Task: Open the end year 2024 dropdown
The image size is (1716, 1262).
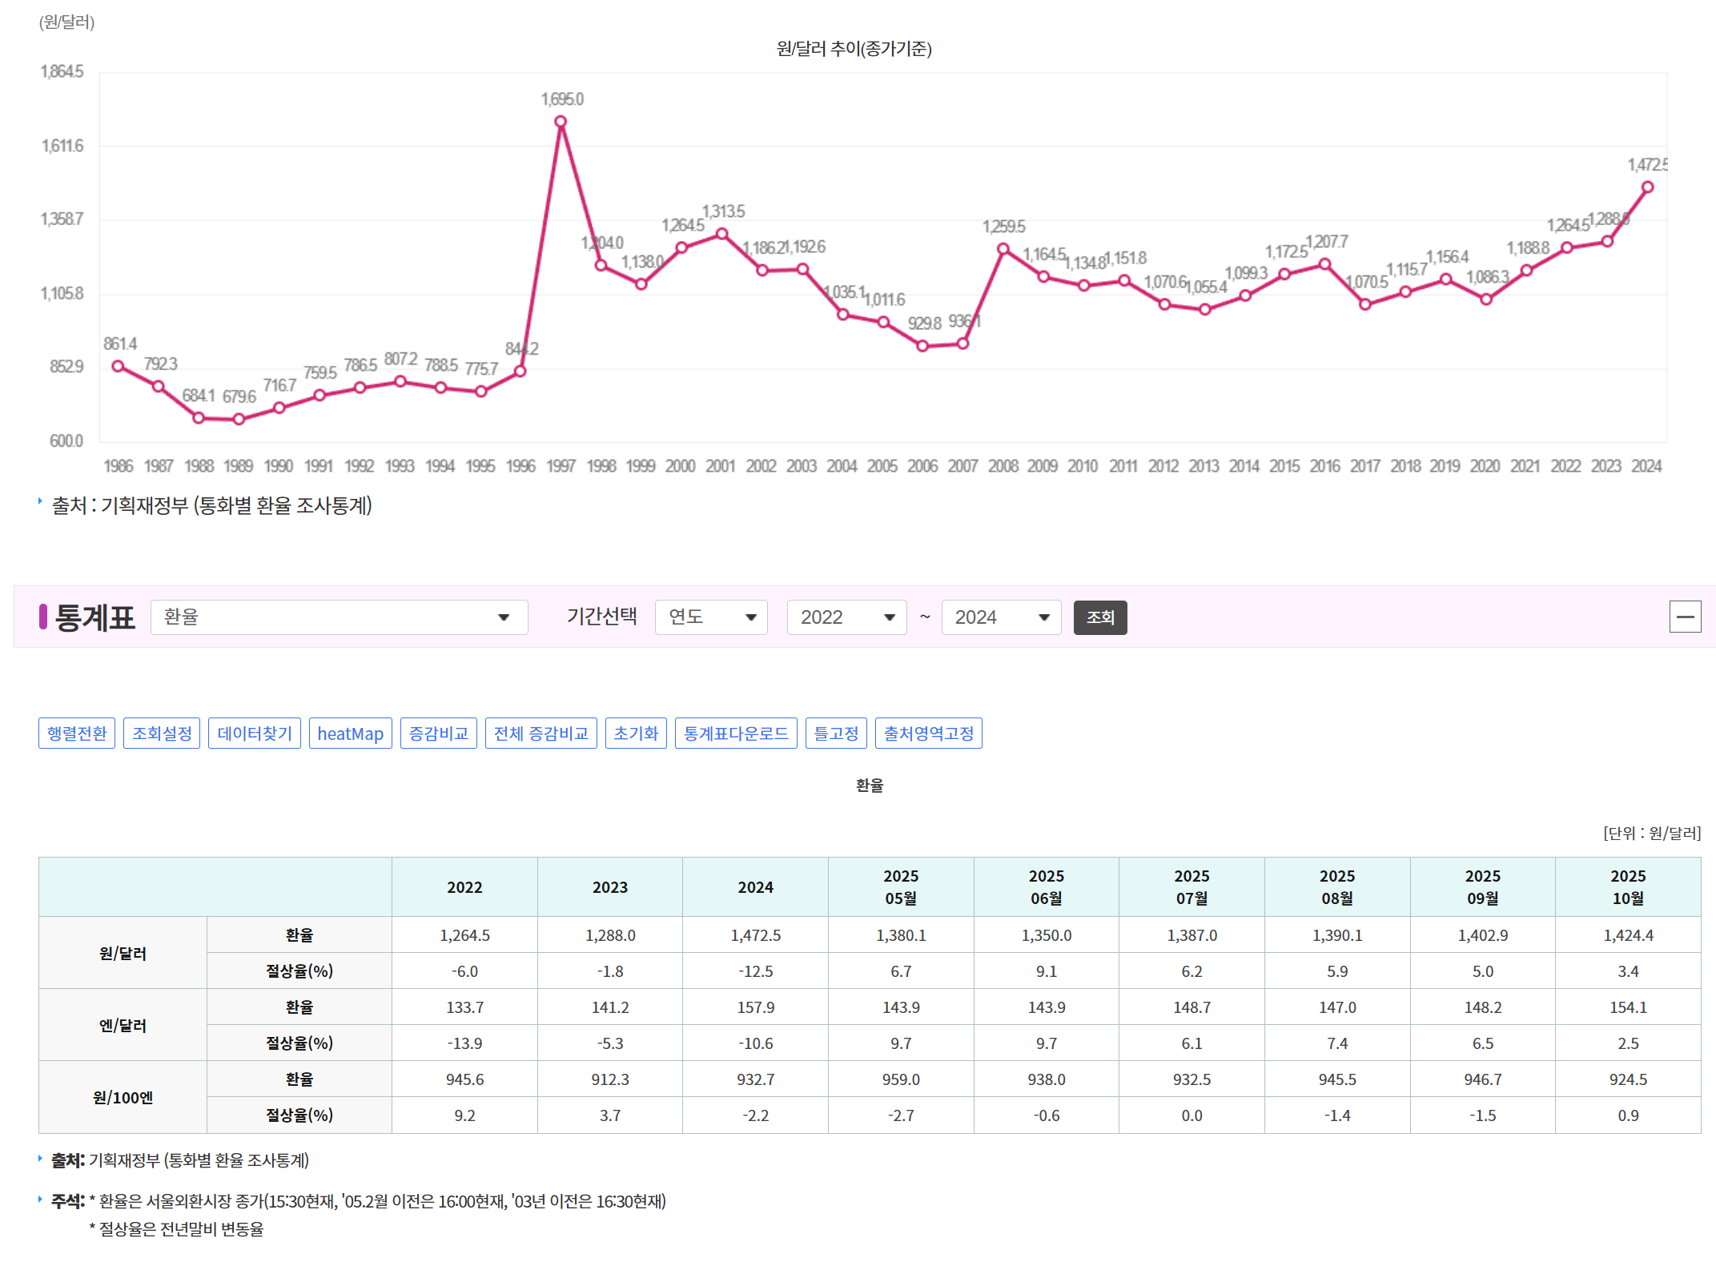Action: click(1001, 617)
